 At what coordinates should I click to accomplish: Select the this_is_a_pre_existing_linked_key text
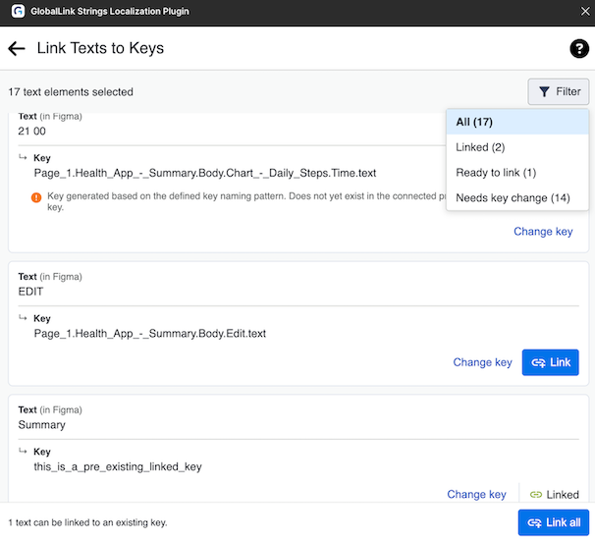coord(118,466)
